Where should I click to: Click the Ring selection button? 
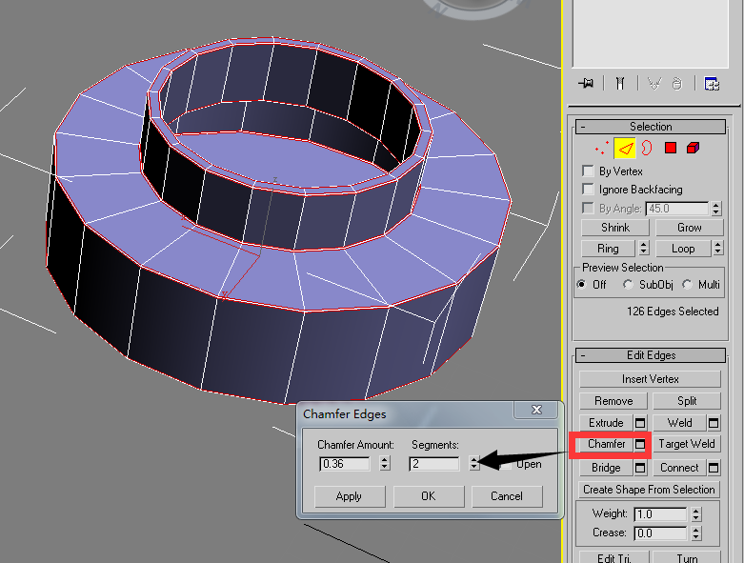(608, 249)
